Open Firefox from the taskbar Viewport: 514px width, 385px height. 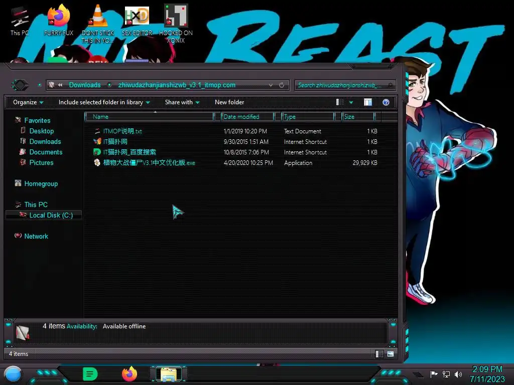(x=130, y=374)
